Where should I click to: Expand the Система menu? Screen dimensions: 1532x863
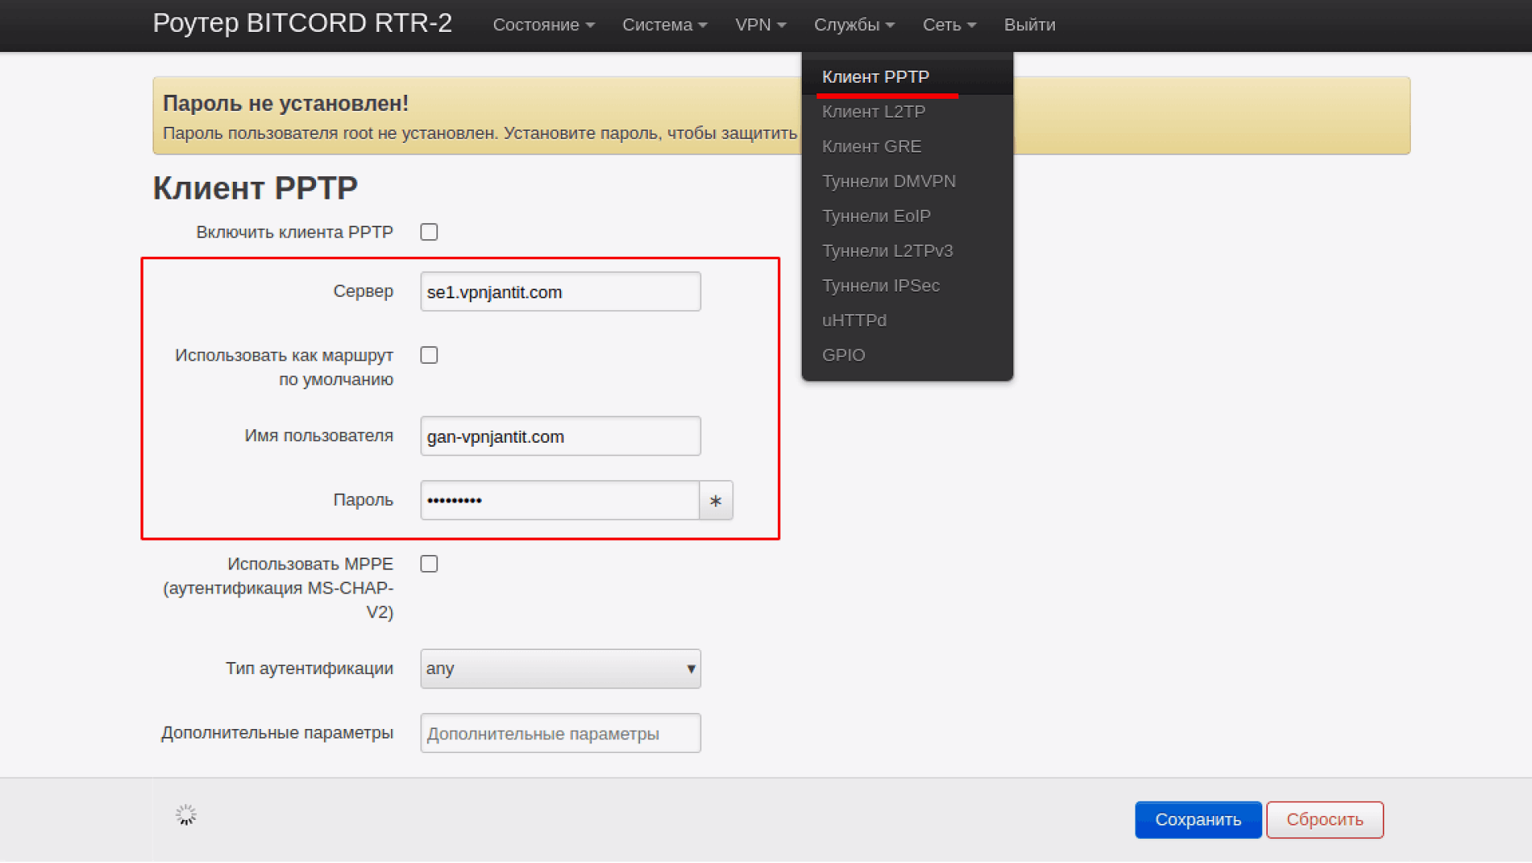tap(664, 25)
